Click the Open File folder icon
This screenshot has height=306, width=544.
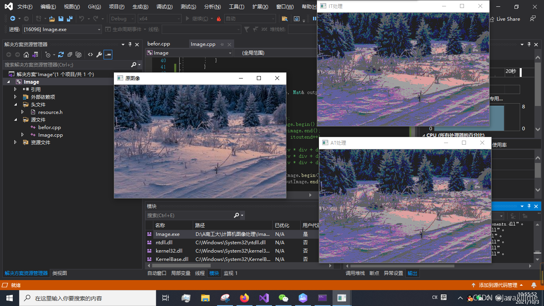52,18
